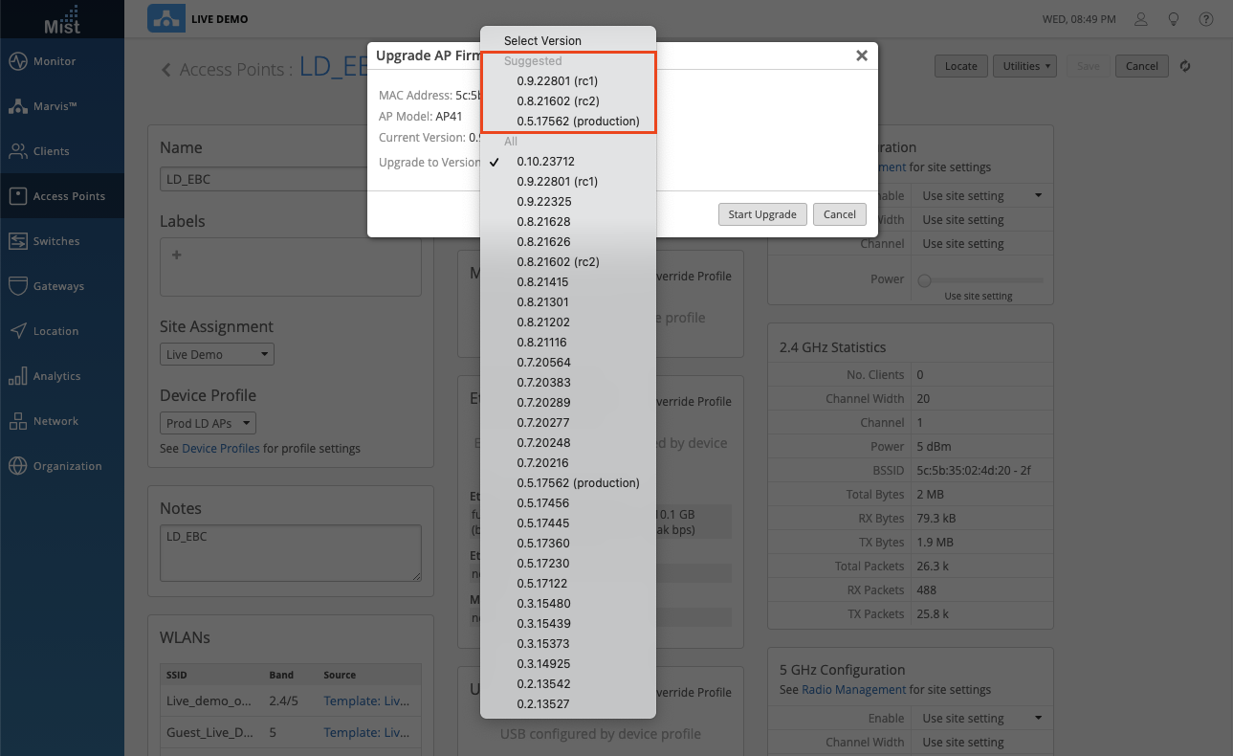This screenshot has width=1233, height=756.
Task: Follow the Device Profiles link
Action: click(221, 448)
